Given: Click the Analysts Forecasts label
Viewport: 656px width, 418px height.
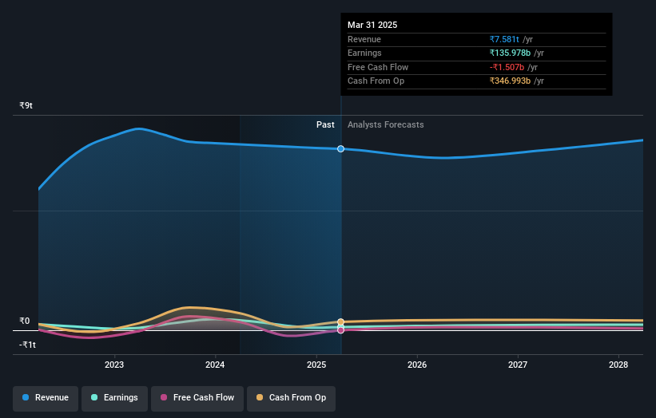Looking at the screenshot, I should pyautogui.click(x=386, y=125).
